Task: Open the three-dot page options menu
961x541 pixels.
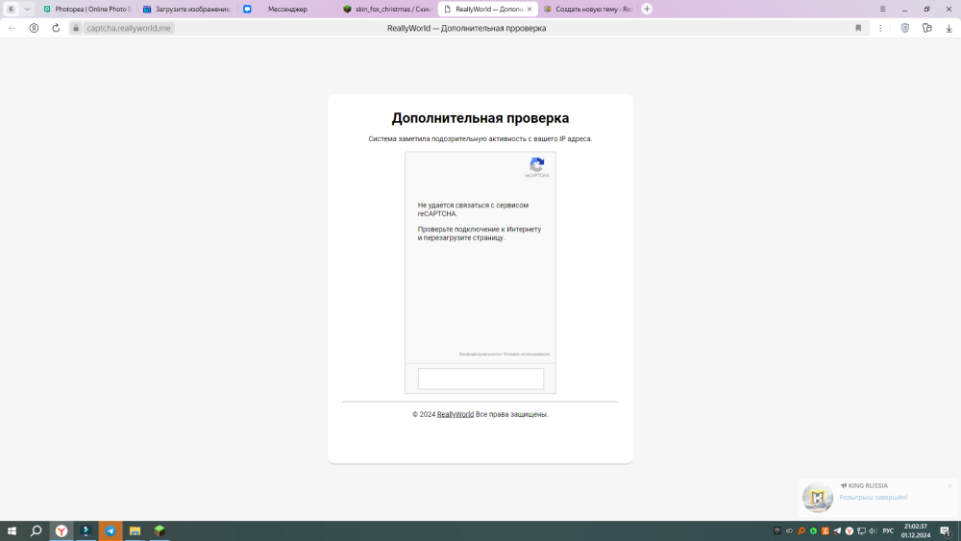Action: pyautogui.click(x=880, y=28)
